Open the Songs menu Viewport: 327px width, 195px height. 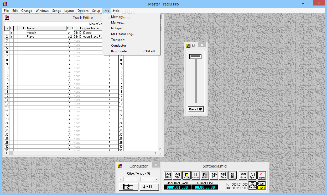(56, 11)
